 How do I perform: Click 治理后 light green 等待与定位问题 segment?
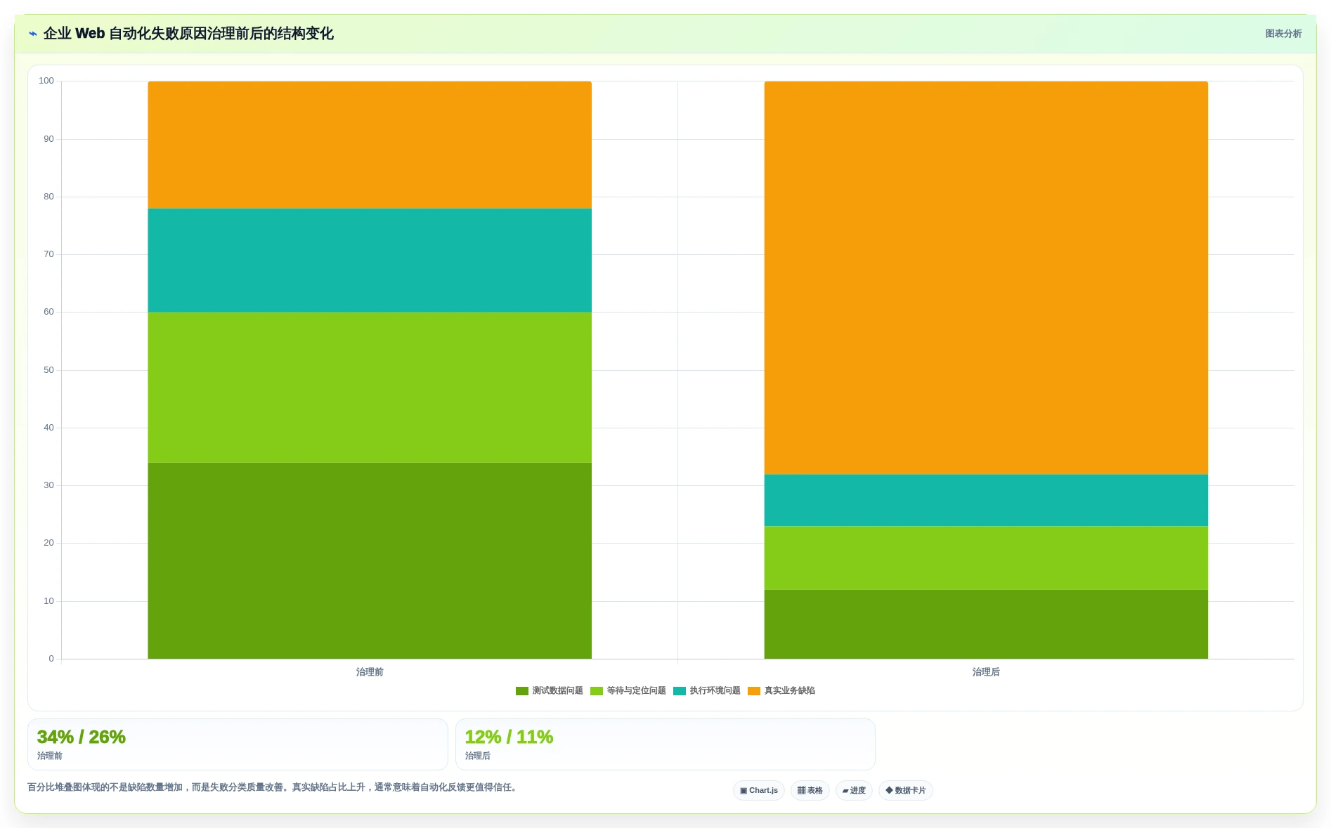click(x=986, y=558)
